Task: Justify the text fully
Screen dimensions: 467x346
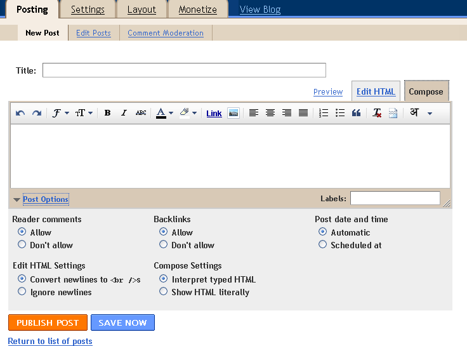Action: 303,113
